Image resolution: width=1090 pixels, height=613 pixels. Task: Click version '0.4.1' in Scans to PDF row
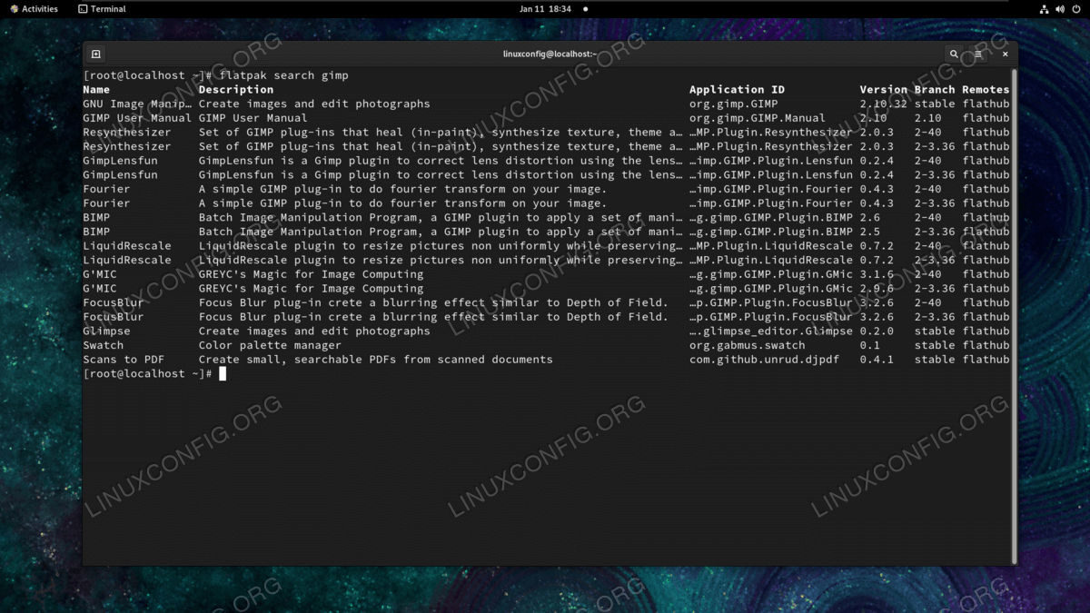877,360
